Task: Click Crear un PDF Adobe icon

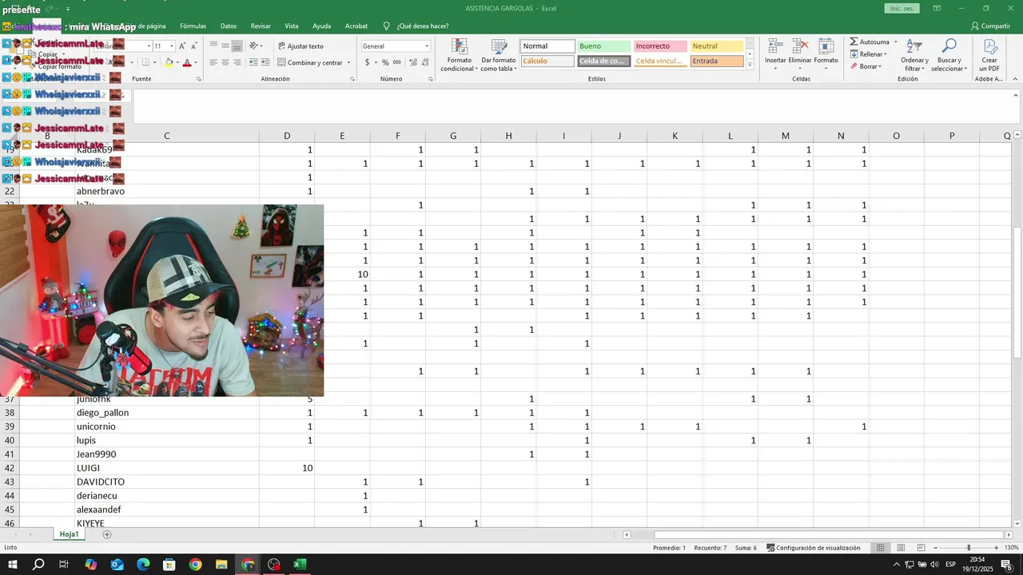Action: [989, 54]
